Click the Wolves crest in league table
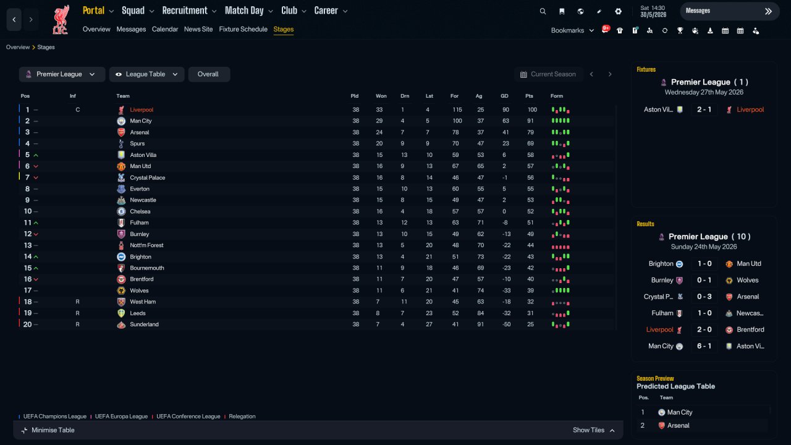The image size is (791, 445). tap(121, 290)
